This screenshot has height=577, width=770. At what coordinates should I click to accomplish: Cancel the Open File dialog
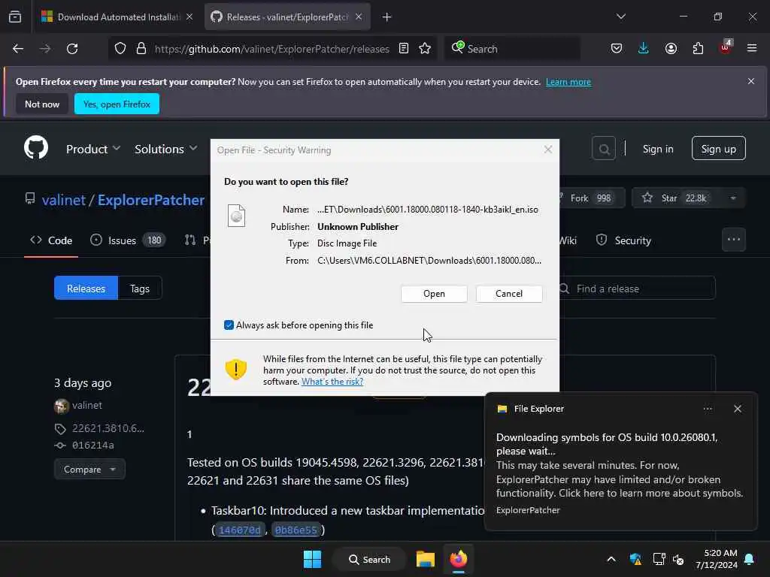(x=509, y=294)
